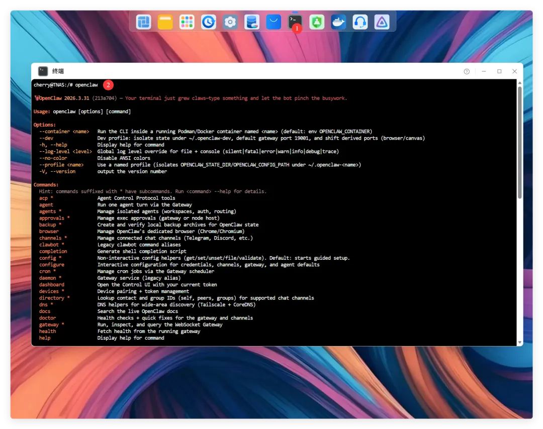Click the 'completion' command name
The width and height of the screenshot is (543, 429).
(53, 251)
